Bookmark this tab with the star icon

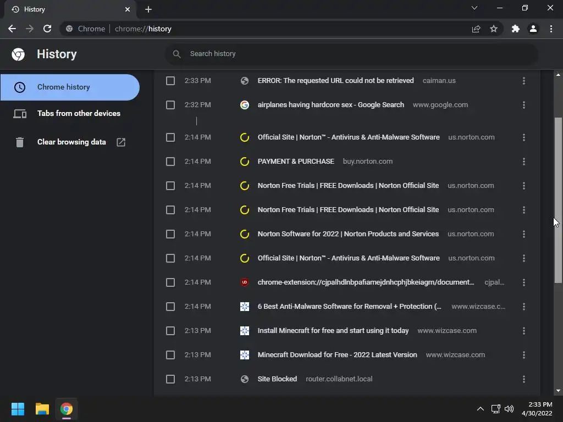[494, 29]
